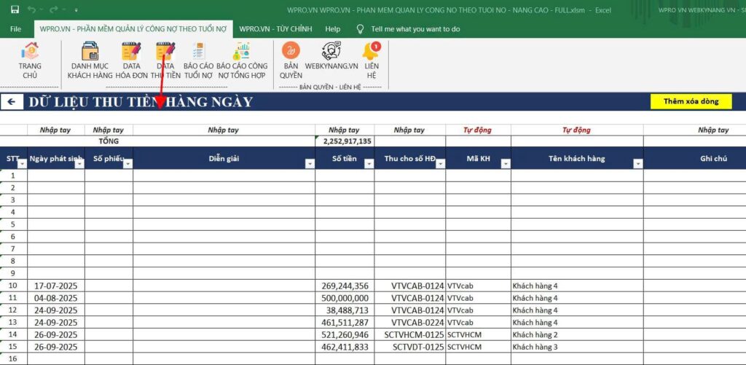Open the Mã KH filter dropdown
This screenshot has width=746, height=365.
[x=505, y=164]
